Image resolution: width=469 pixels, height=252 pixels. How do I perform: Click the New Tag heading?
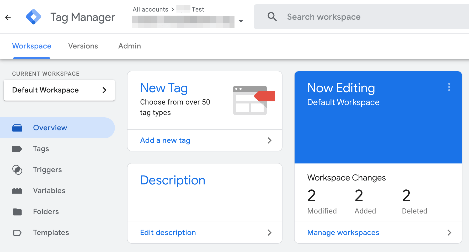[x=164, y=88]
